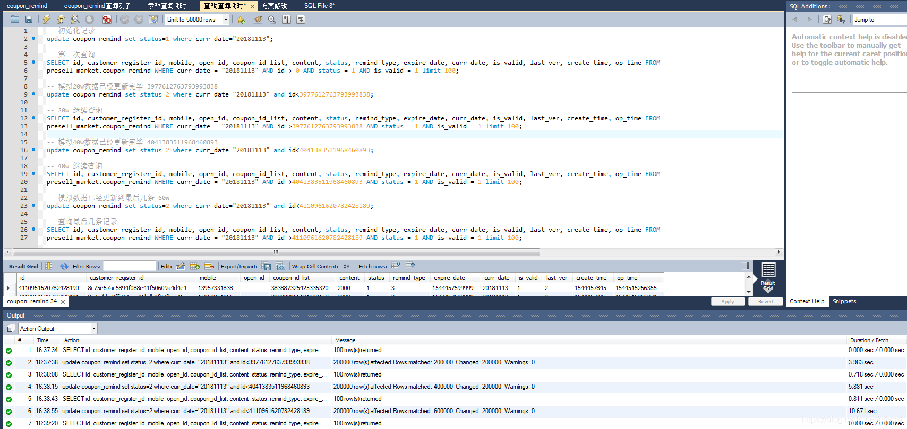This screenshot has height=429, width=907.
Task: Close the coupon_remind 34 result tab
Action: pyautogui.click(x=63, y=302)
